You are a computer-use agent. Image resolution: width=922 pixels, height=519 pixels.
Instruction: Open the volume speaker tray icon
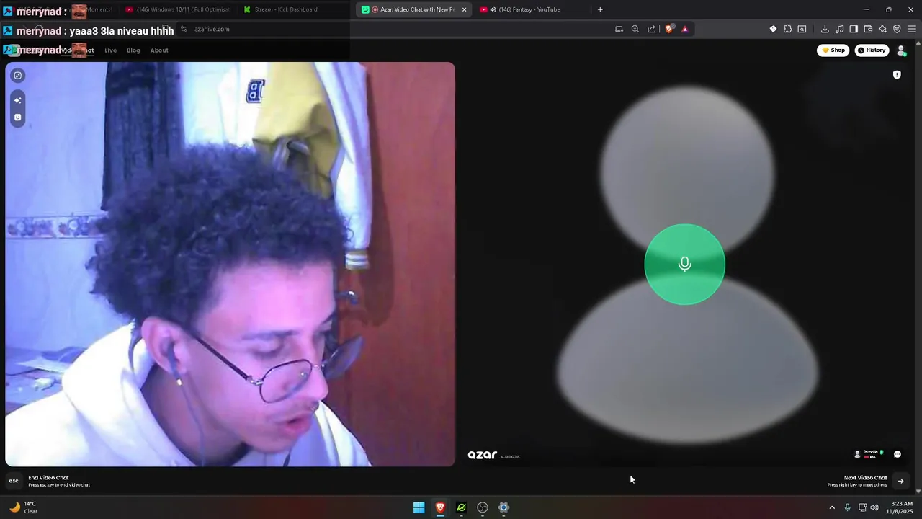click(874, 507)
